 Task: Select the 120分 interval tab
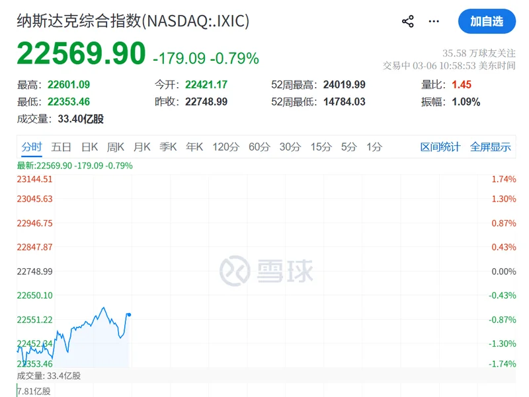coord(225,147)
